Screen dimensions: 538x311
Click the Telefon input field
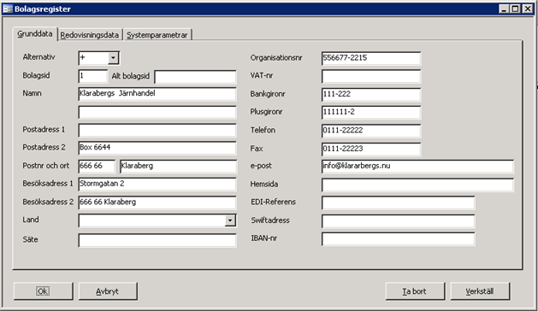pyautogui.click(x=371, y=131)
